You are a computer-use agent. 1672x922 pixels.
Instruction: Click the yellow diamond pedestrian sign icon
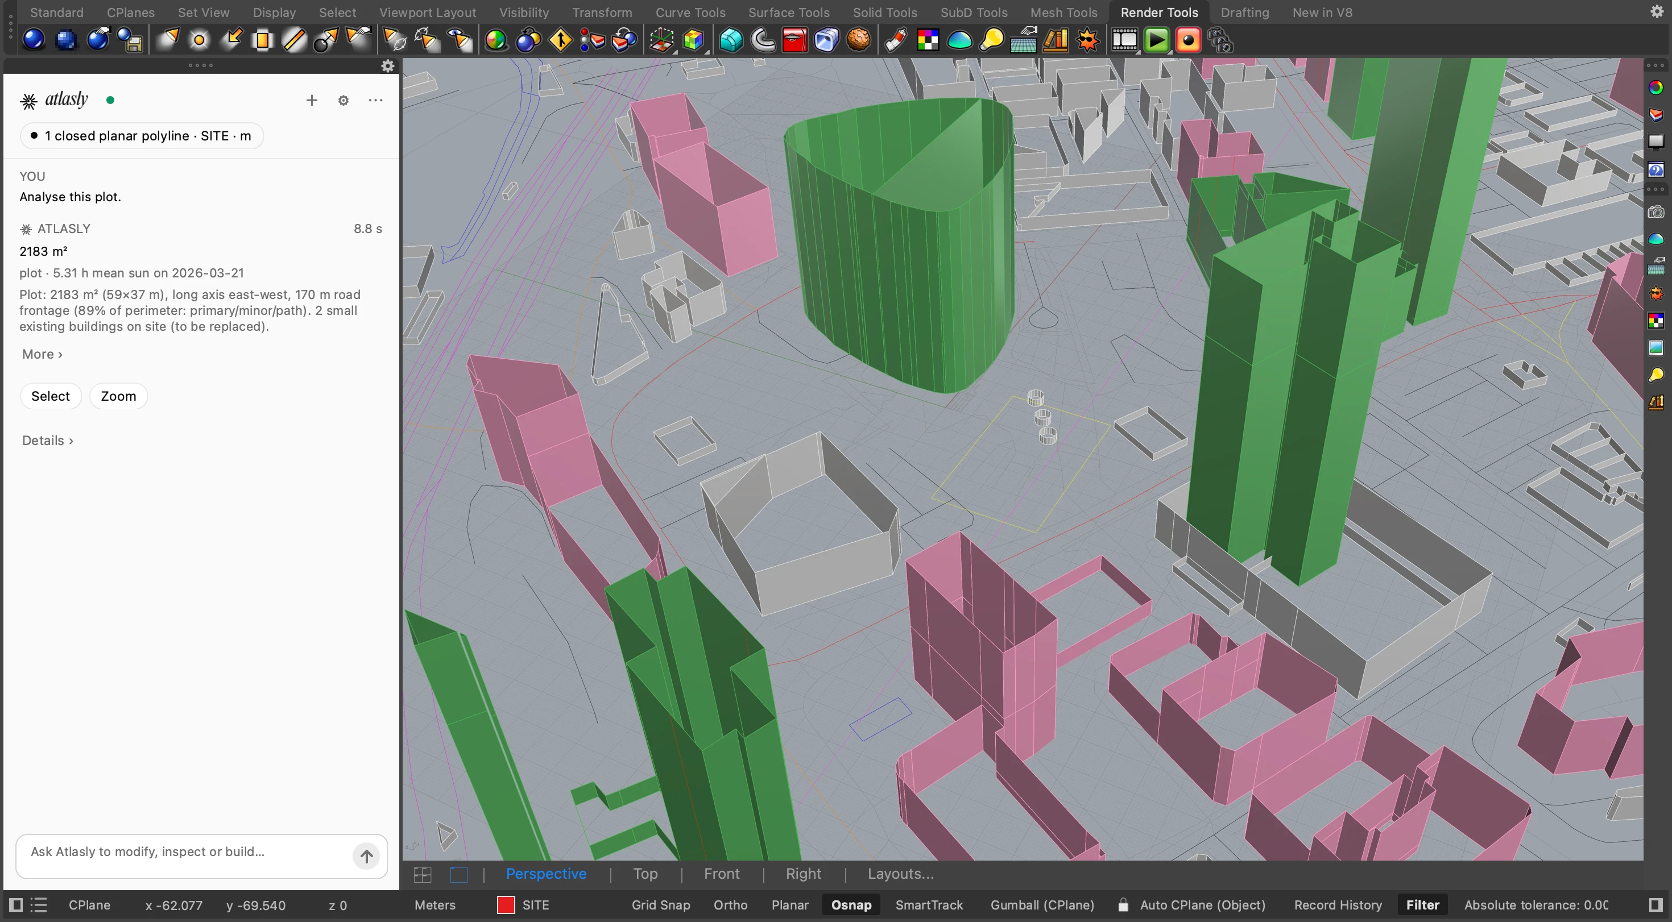pos(560,40)
